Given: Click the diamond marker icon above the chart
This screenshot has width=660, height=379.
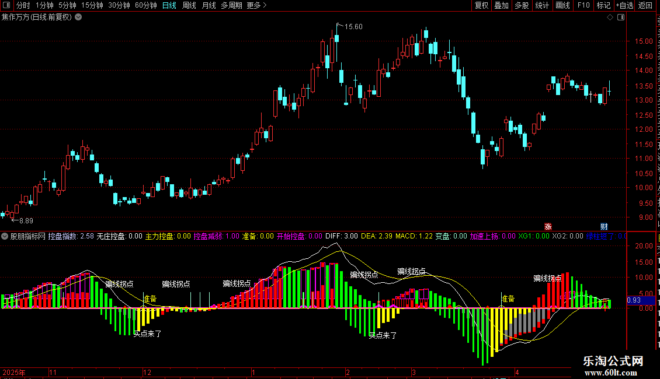Looking at the screenshot, I should 610,17.
